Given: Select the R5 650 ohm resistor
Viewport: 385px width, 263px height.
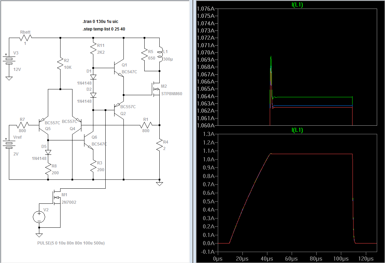Looking at the screenshot, I should tap(145, 54).
